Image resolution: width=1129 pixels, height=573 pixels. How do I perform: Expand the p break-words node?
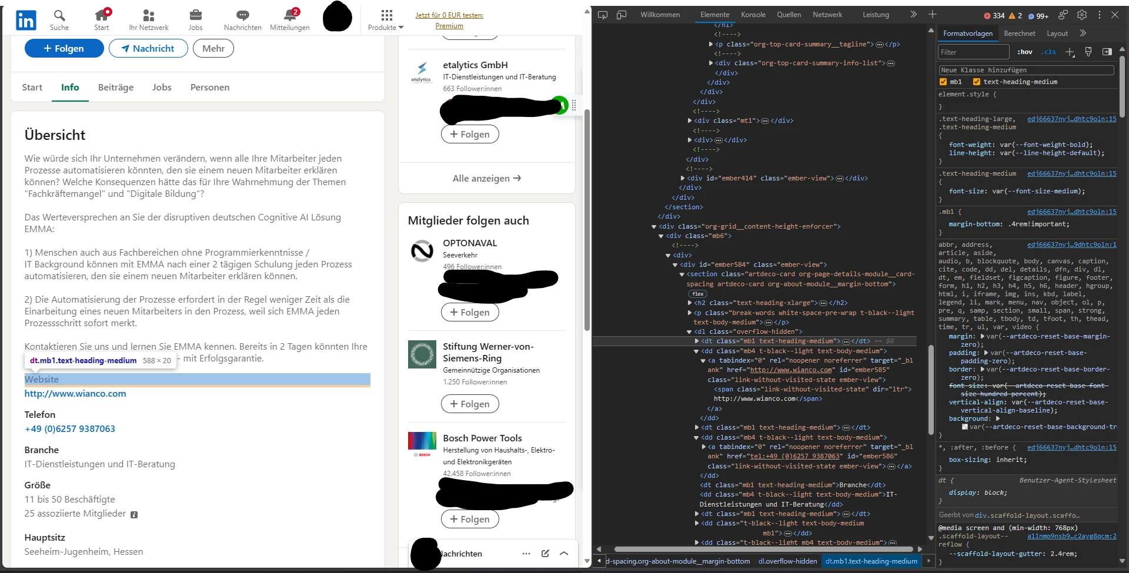click(x=690, y=313)
